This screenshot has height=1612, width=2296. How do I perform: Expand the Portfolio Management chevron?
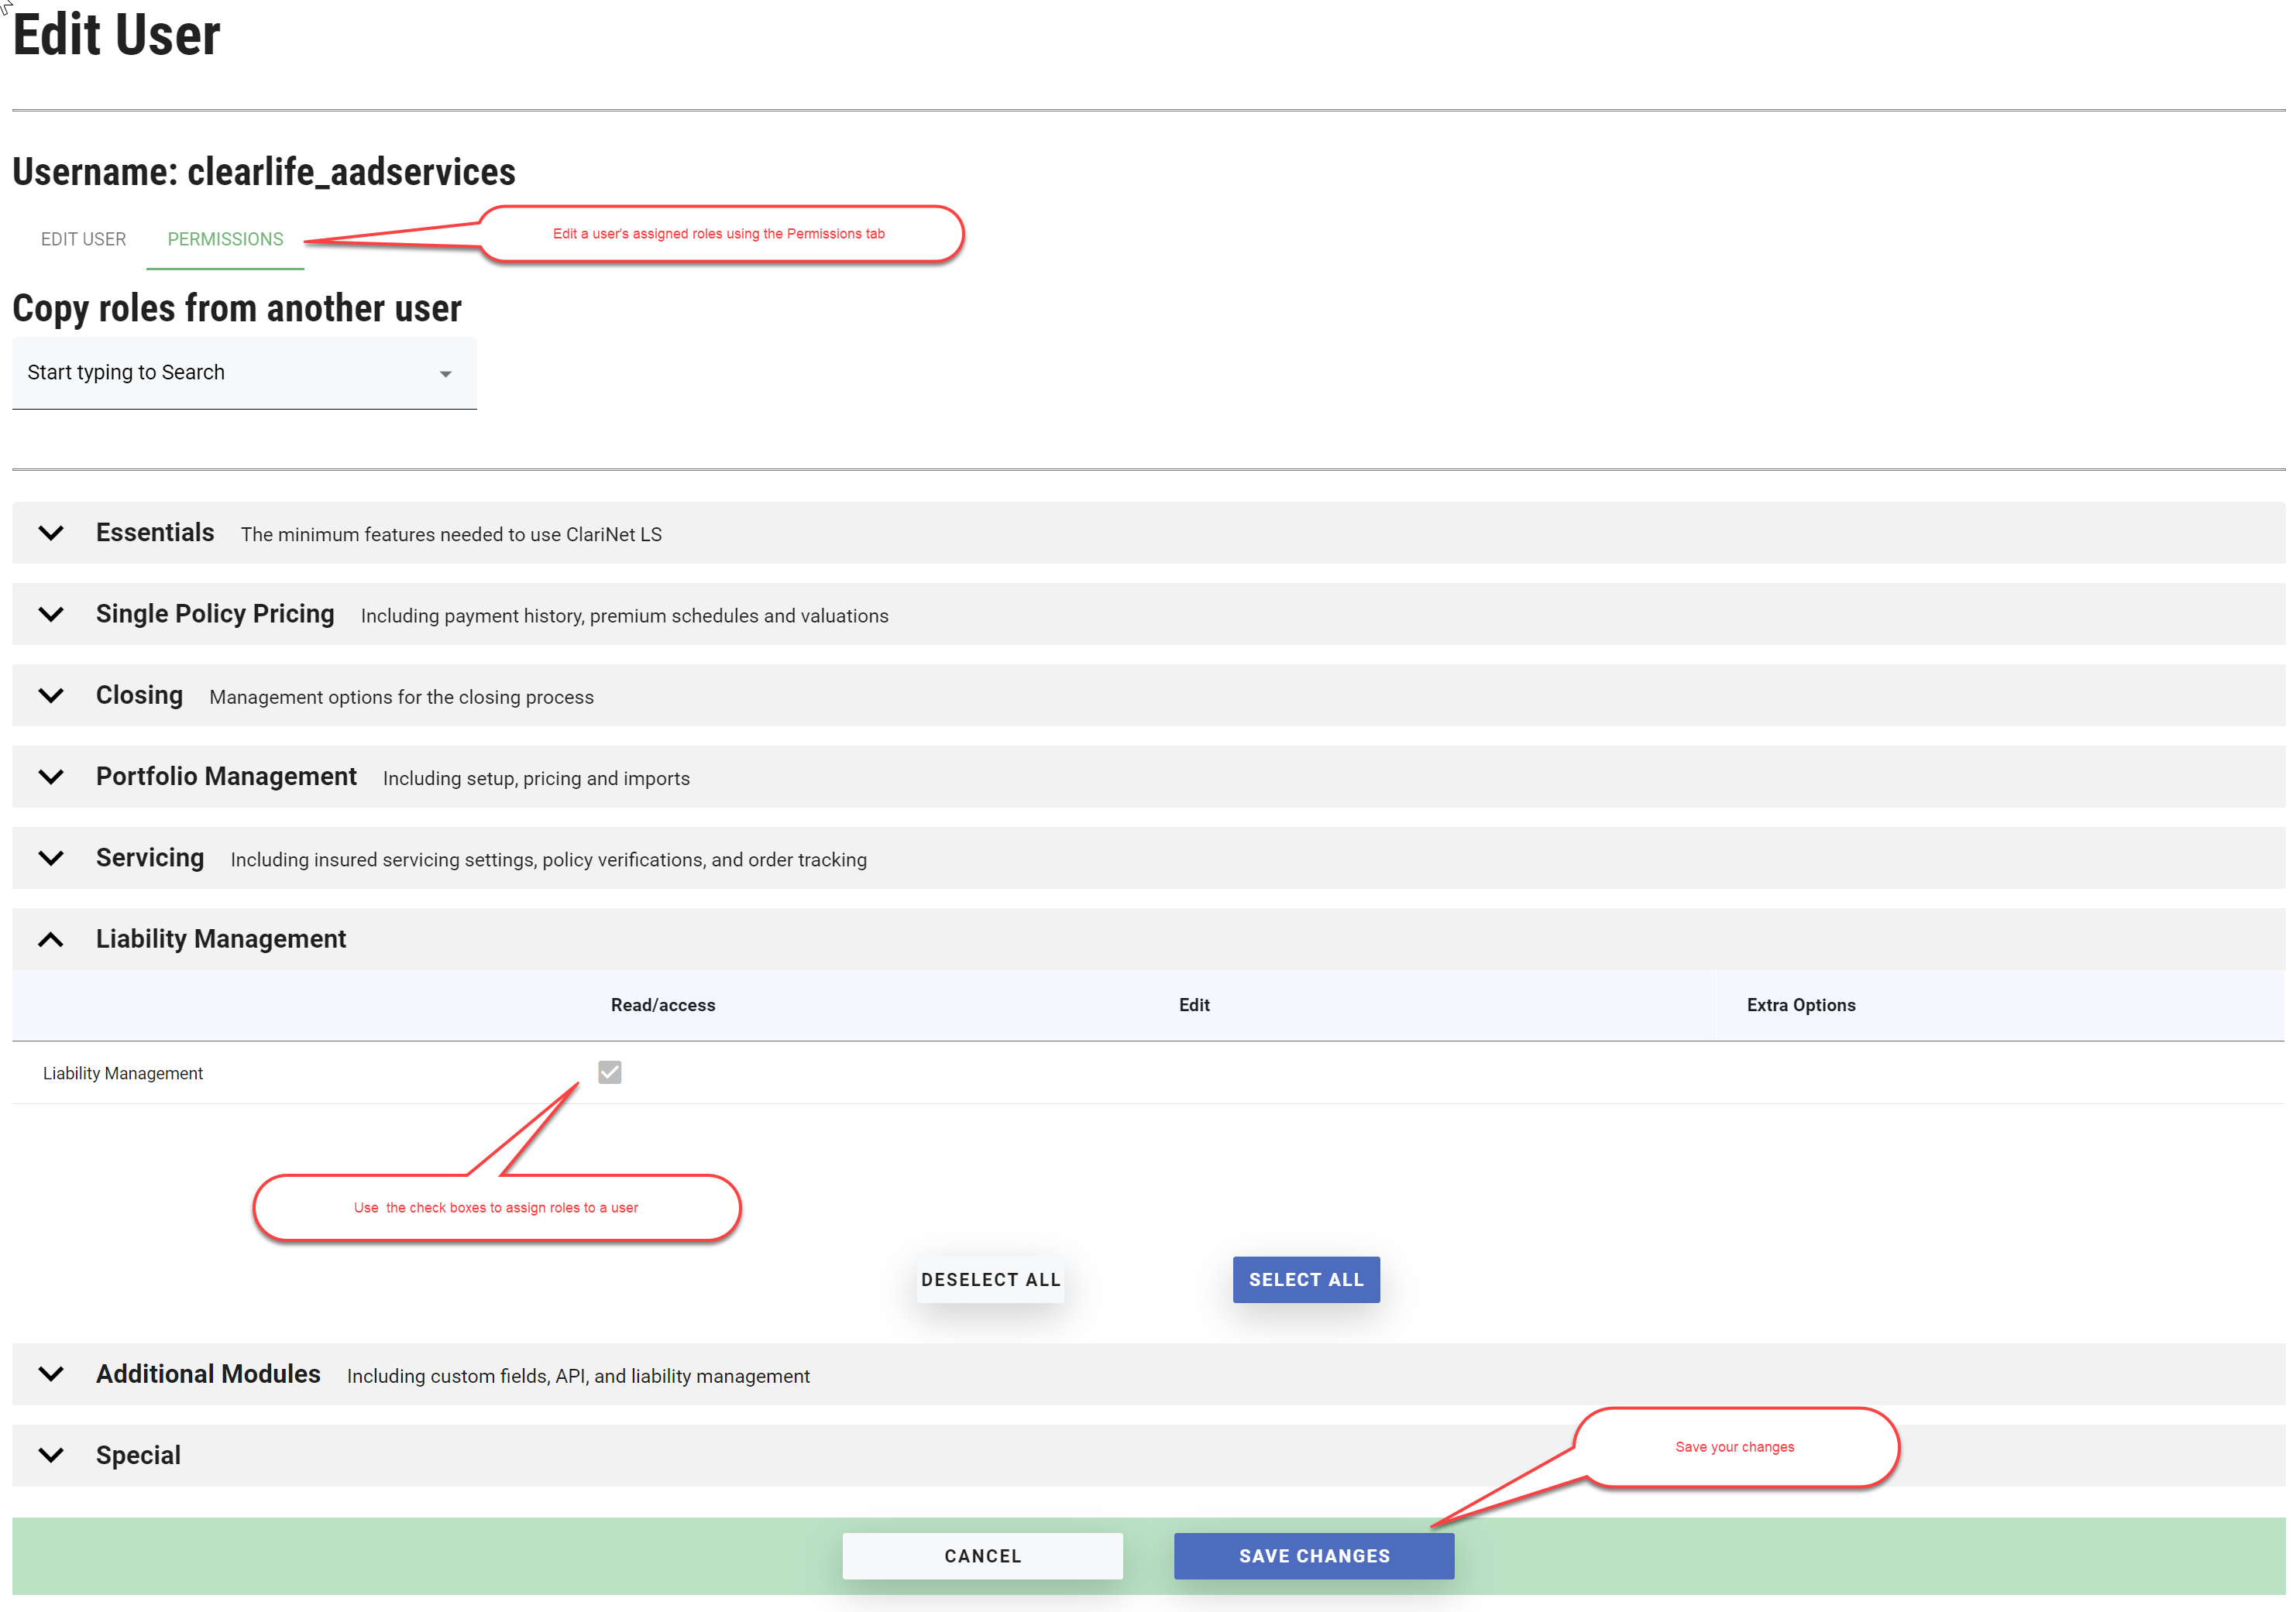tap(51, 777)
